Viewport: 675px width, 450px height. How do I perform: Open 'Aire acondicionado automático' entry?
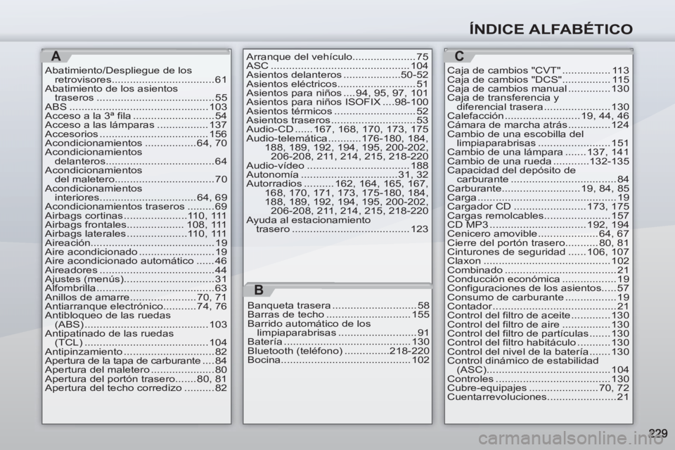tap(136, 261)
